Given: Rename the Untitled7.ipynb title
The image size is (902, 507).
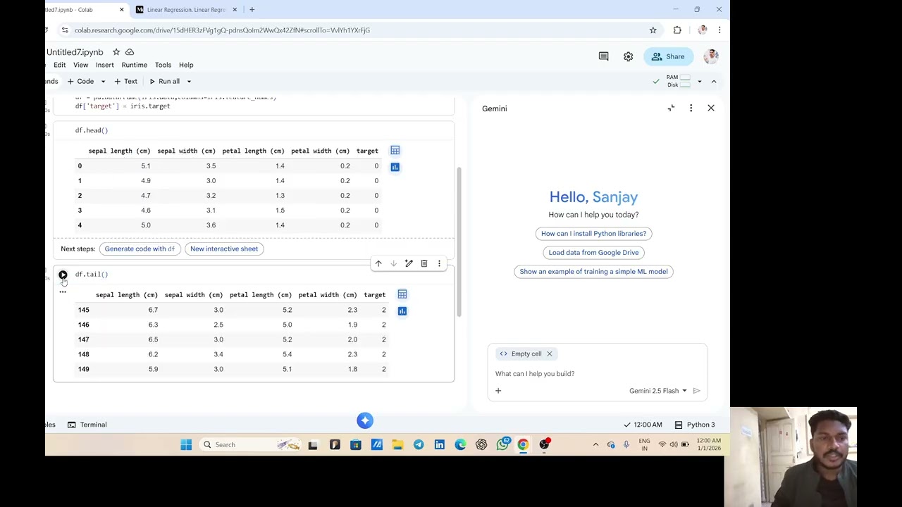Looking at the screenshot, I should (x=75, y=52).
